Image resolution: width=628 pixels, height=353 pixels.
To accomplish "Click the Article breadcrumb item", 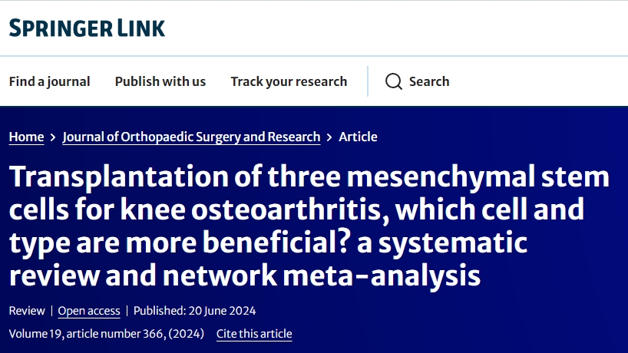I will pyautogui.click(x=358, y=137).
